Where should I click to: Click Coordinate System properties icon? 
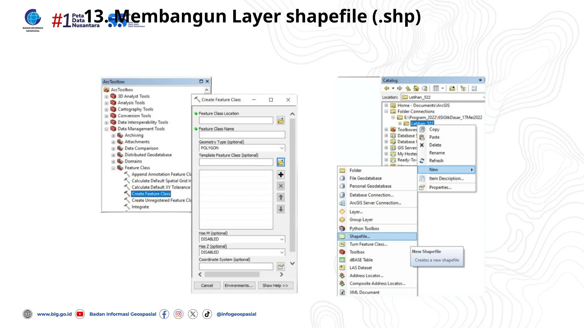tap(281, 266)
